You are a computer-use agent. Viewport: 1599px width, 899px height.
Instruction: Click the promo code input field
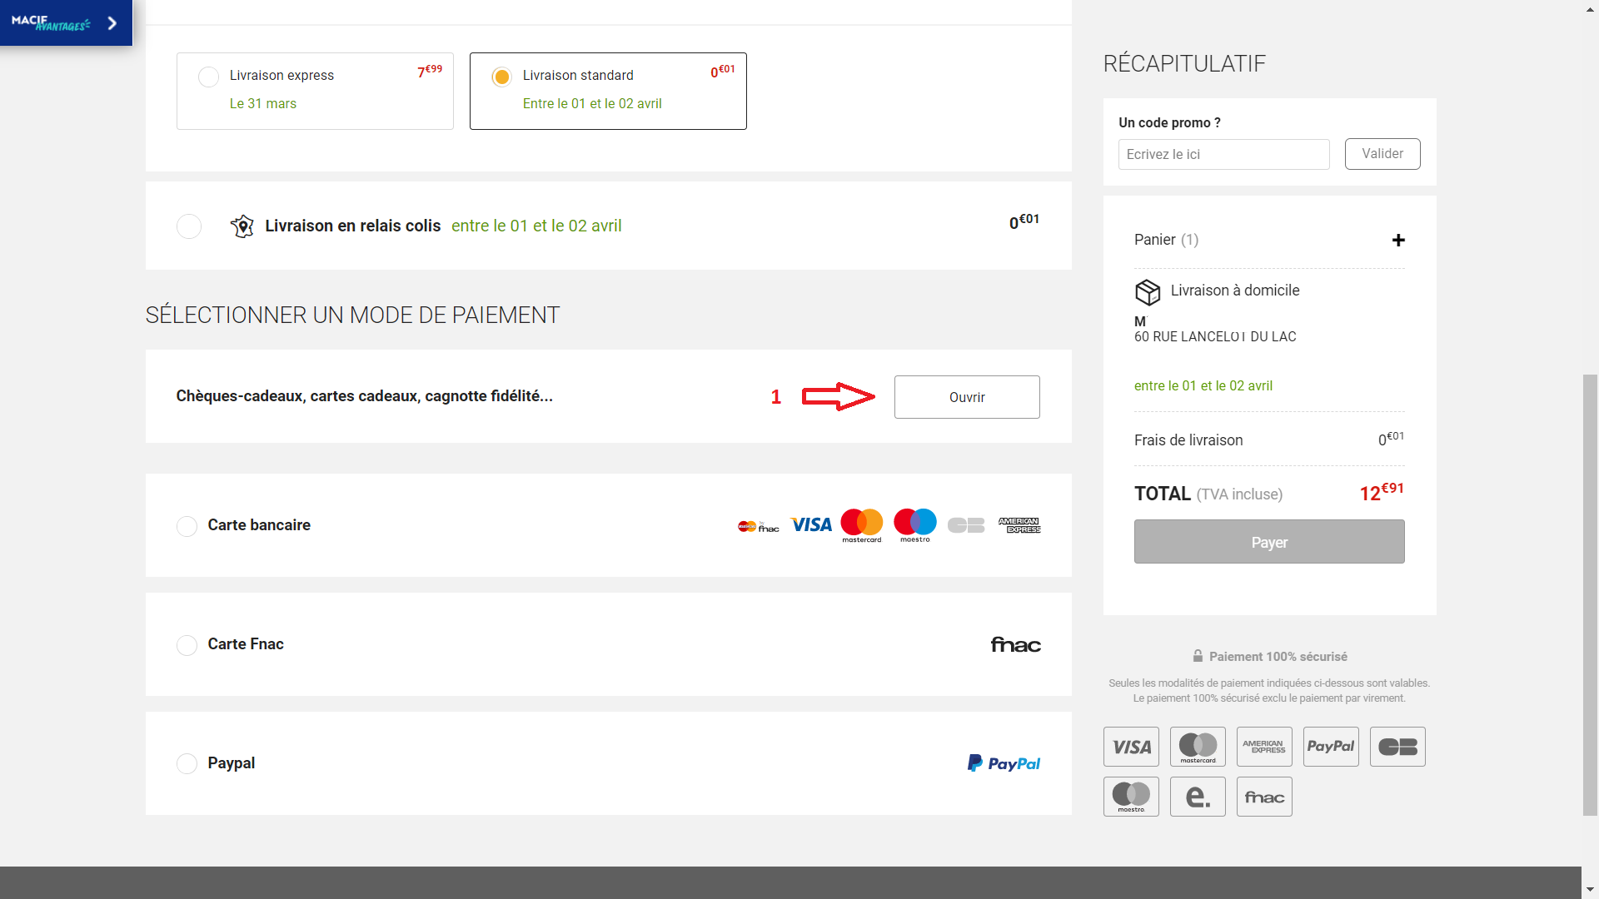(x=1223, y=154)
